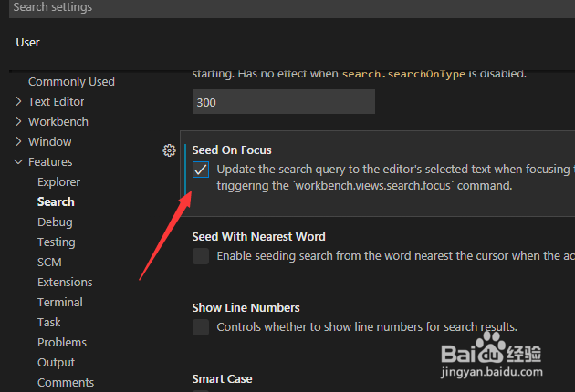Enable Seed With Nearest Word checkbox
This screenshot has width=575, height=392.
(x=201, y=256)
